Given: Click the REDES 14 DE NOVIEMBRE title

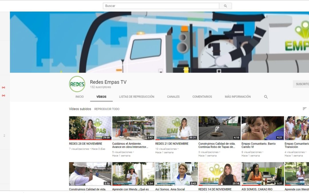Looking at the screenshot, I should coord(215,189).
